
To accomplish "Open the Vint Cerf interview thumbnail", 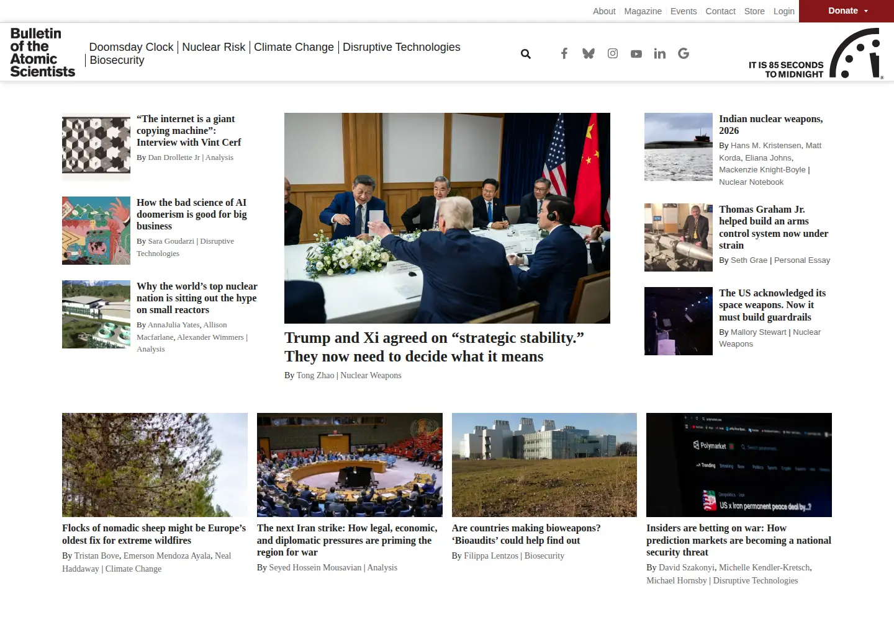I will pyautogui.click(x=96, y=147).
